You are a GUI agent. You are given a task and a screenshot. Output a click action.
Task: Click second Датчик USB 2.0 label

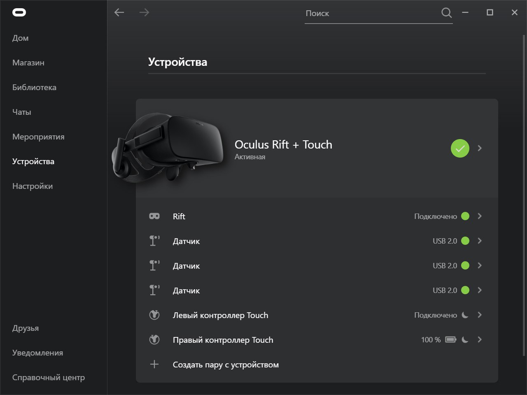tap(445, 265)
